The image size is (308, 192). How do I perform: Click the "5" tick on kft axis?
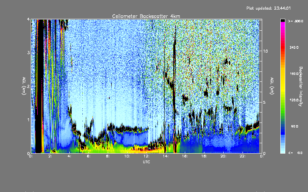tap(264, 102)
